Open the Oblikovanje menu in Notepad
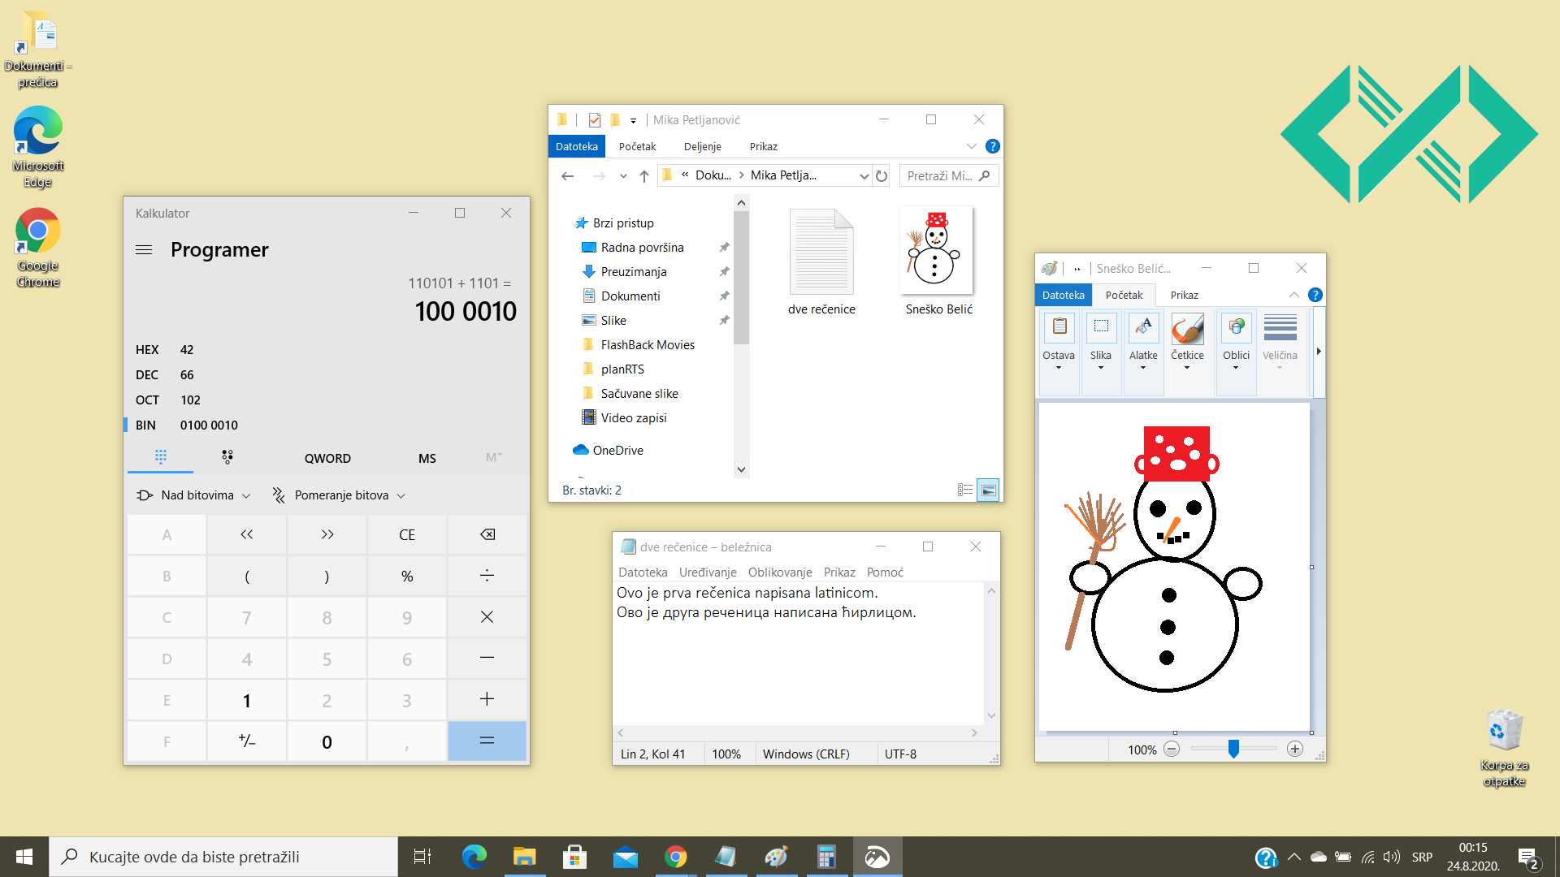This screenshot has width=1560, height=877. [x=779, y=572]
